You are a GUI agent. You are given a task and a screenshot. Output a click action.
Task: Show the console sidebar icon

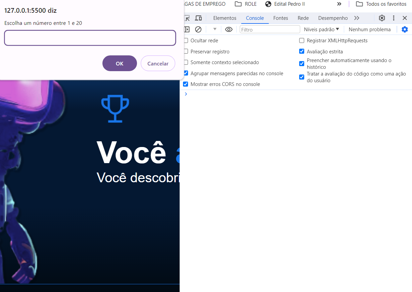coord(187,30)
